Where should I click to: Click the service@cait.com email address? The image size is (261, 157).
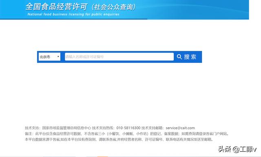click(180, 128)
